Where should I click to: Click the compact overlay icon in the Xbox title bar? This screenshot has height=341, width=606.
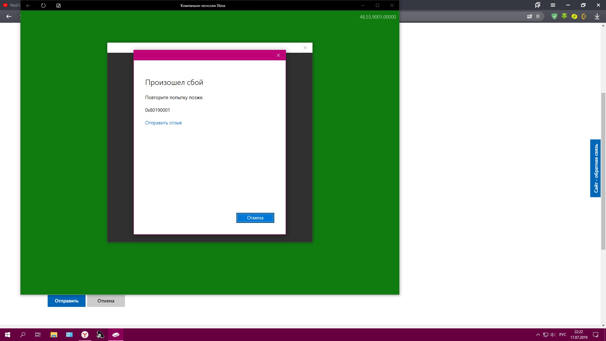click(x=58, y=5)
